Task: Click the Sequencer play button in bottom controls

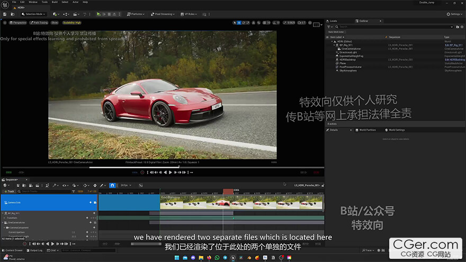Action: coord(52,244)
